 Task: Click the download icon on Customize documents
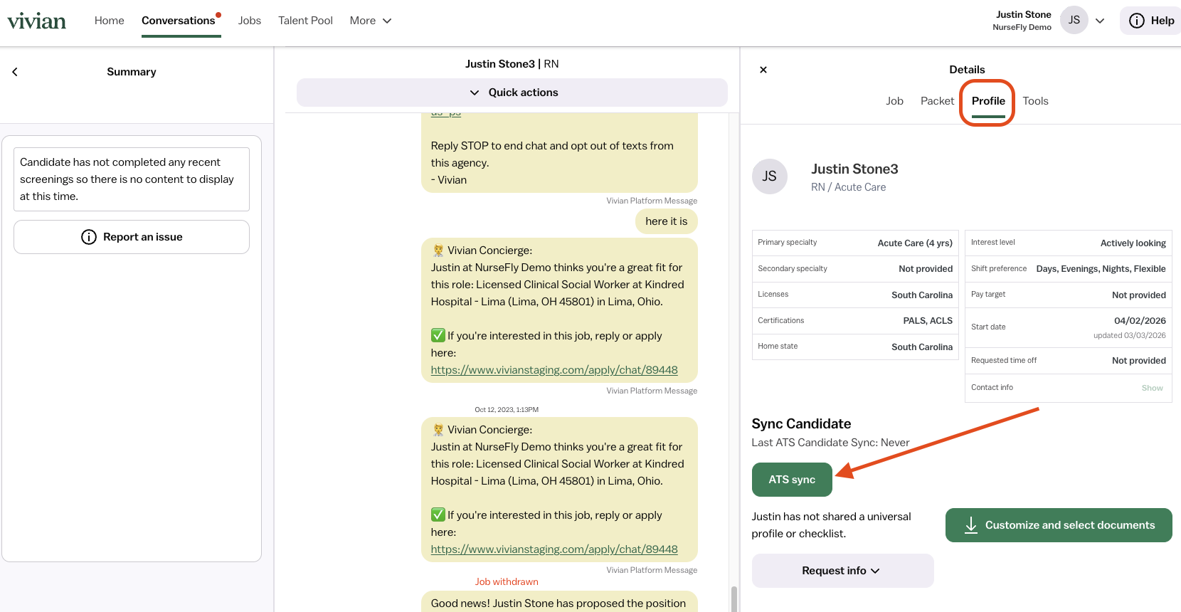click(970, 525)
